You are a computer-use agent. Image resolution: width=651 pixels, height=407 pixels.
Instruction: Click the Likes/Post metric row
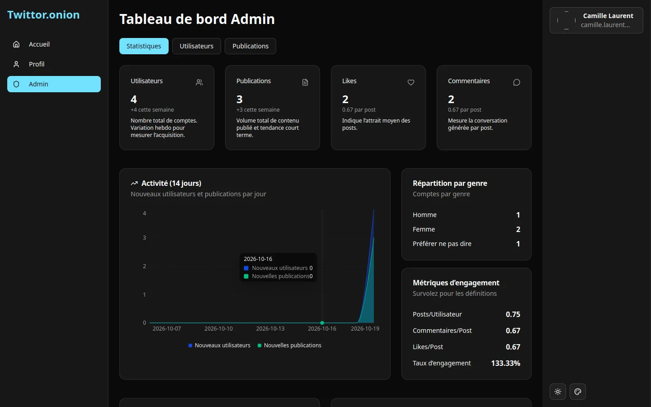pos(467,347)
